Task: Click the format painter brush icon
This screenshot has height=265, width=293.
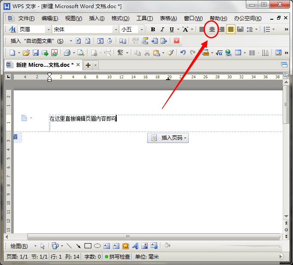Action: [x=170, y=53]
